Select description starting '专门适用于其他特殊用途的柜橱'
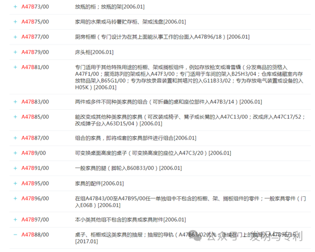 click(x=189, y=77)
